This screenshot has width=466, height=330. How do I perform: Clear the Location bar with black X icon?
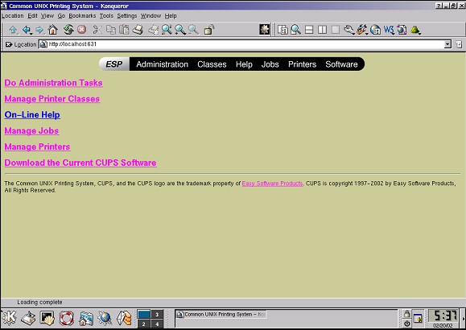pos(9,44)
